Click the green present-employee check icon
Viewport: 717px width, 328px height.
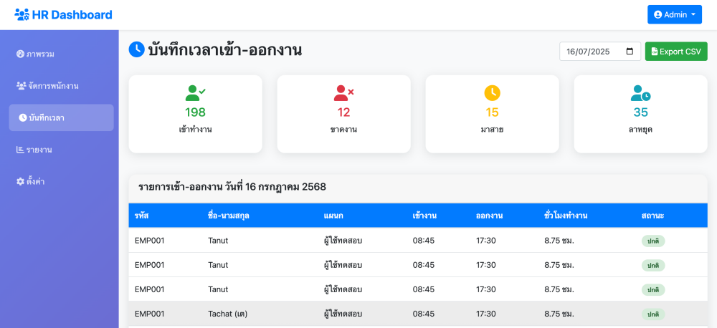point(195,93)
